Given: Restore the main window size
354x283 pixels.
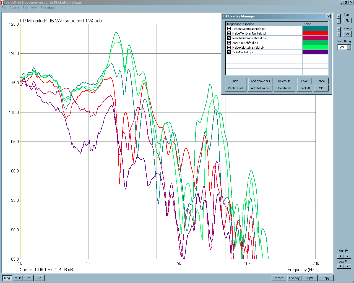Looking at the screenshot, I should tap(346, 2).
